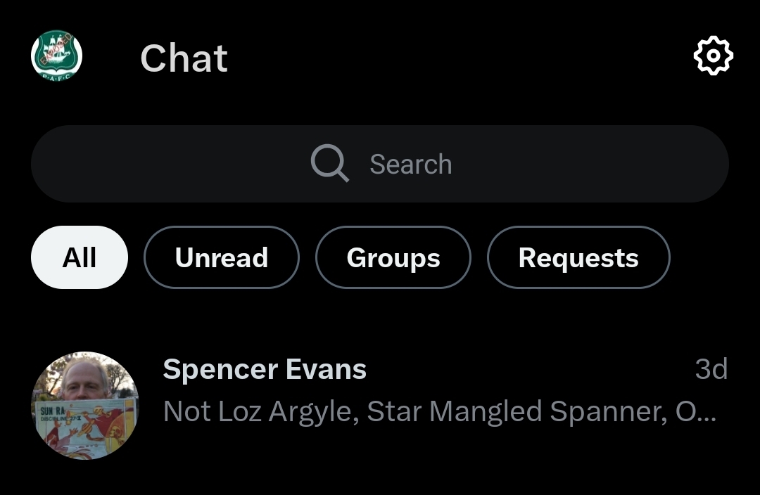Show only Unread conversations

[x=221, y=257]
